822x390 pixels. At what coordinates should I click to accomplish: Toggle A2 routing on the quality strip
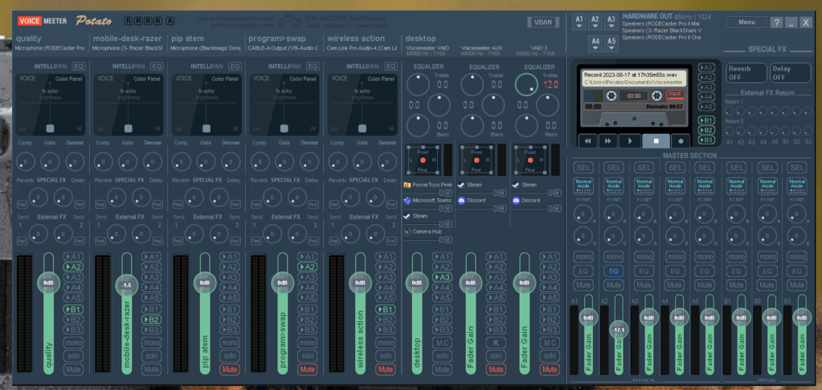click(x=74, y=267)
